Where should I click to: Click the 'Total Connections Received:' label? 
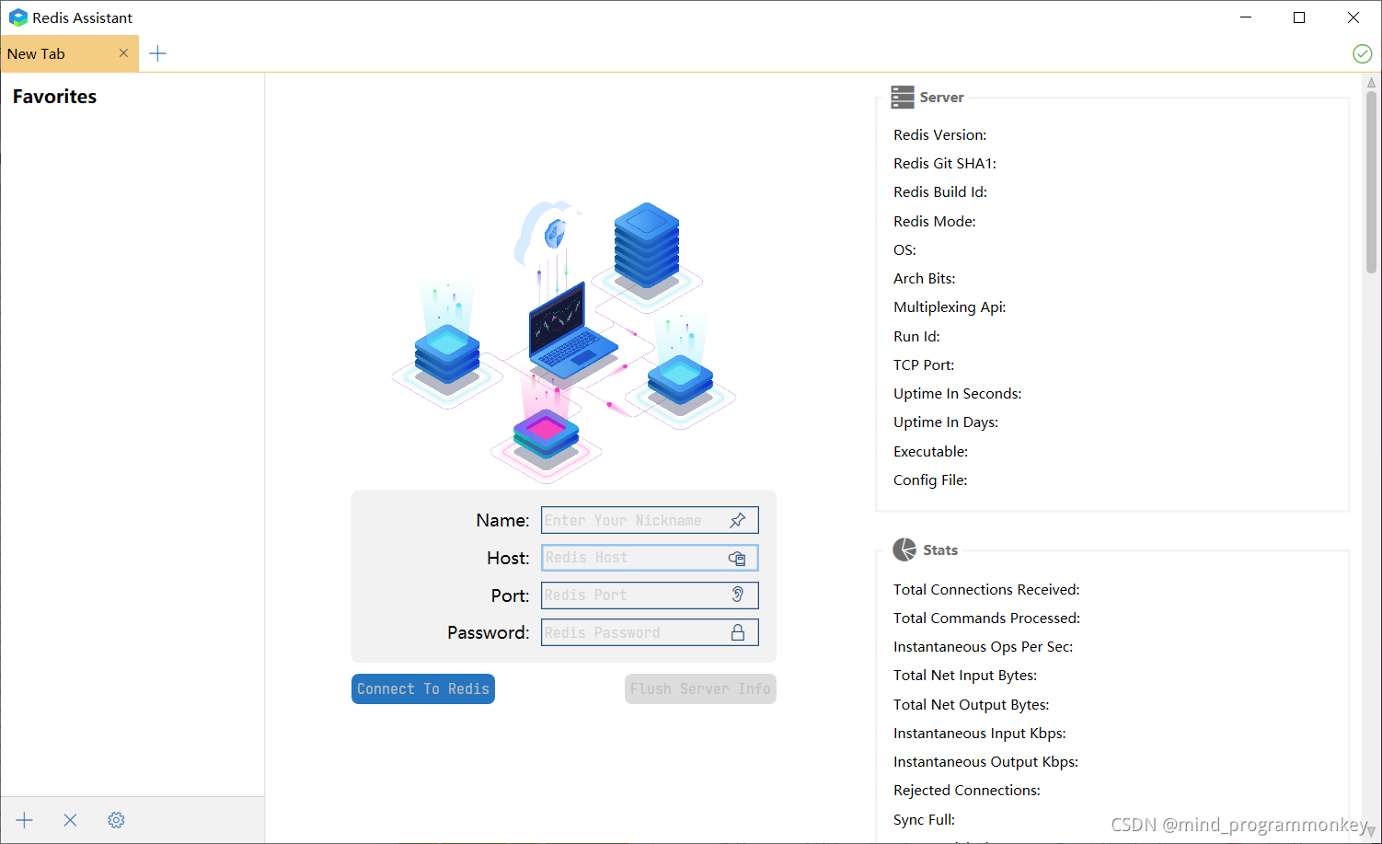click(x=986, y=590)
